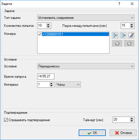The image size is (139, 140).
Task: Click the help question mark in title bar
Action: pyautogui.click(x=119, y=4)
